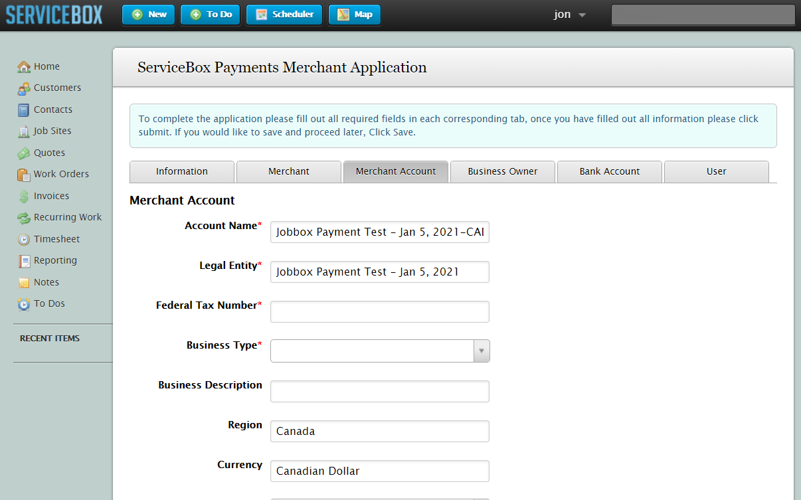Click the green plus icon on To Do
Viewport: 801px width, 500px height.
tap(196, 15)
